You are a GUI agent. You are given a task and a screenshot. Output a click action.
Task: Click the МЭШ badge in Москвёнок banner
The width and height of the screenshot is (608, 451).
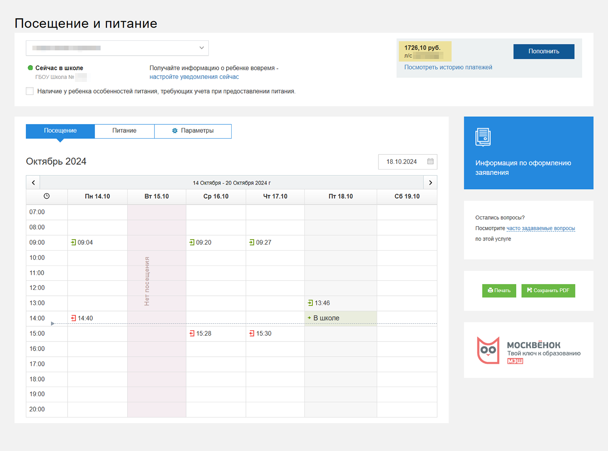pyautogui.click(x=515, y=361)
